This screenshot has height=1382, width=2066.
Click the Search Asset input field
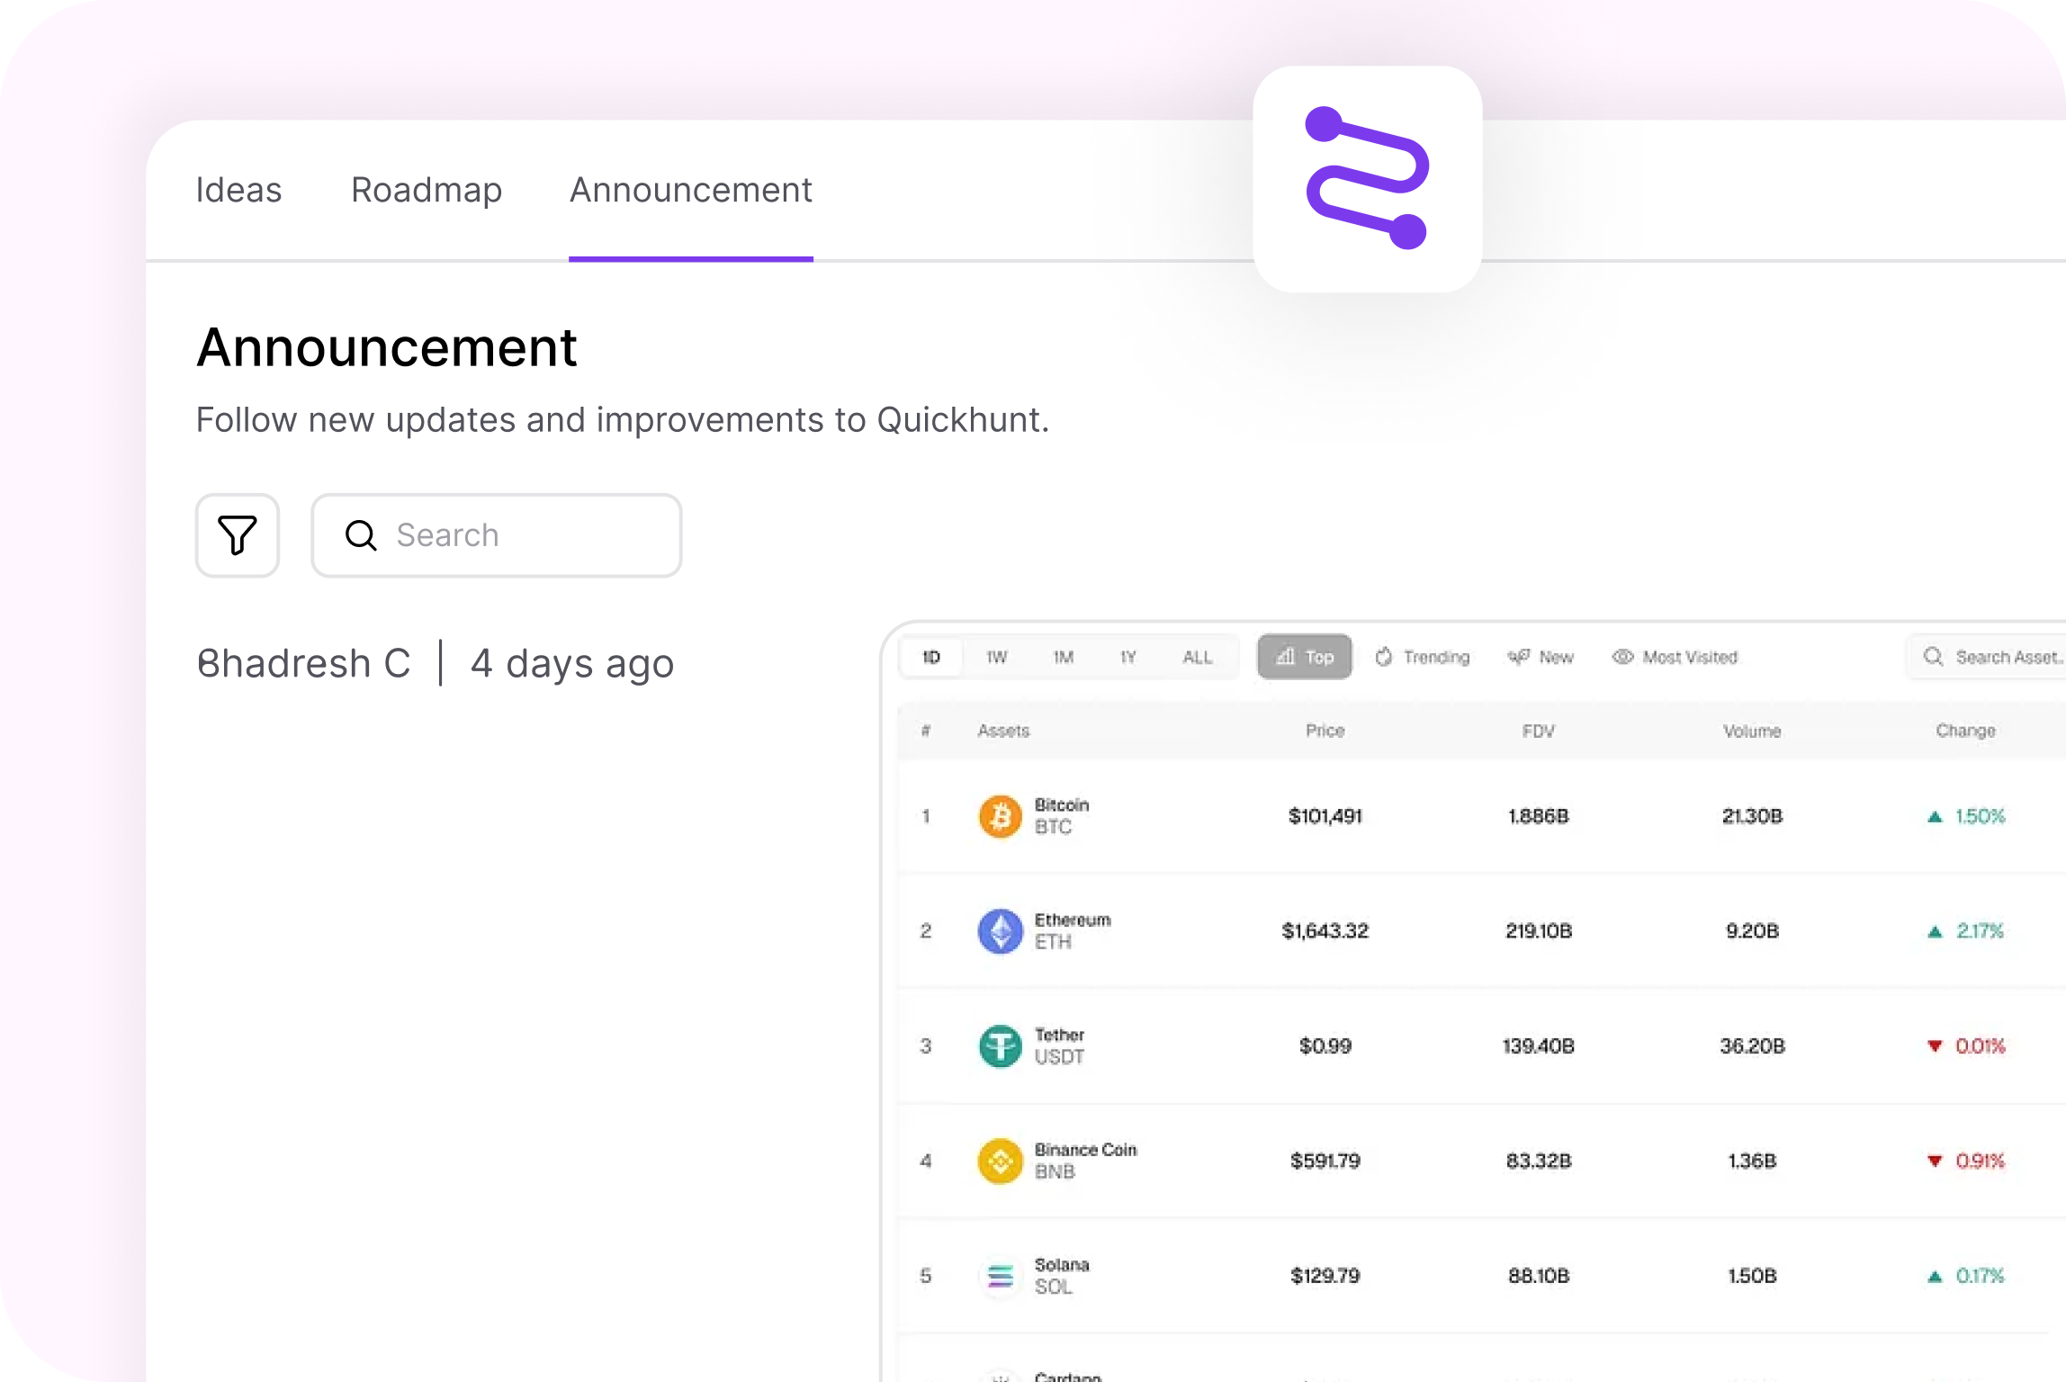click(x=1986, y=657)
